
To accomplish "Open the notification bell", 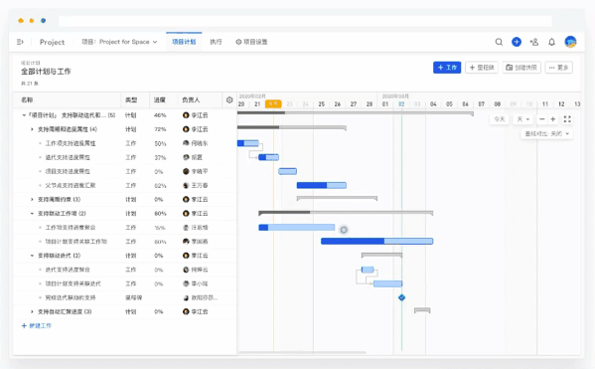I will 551,42.
